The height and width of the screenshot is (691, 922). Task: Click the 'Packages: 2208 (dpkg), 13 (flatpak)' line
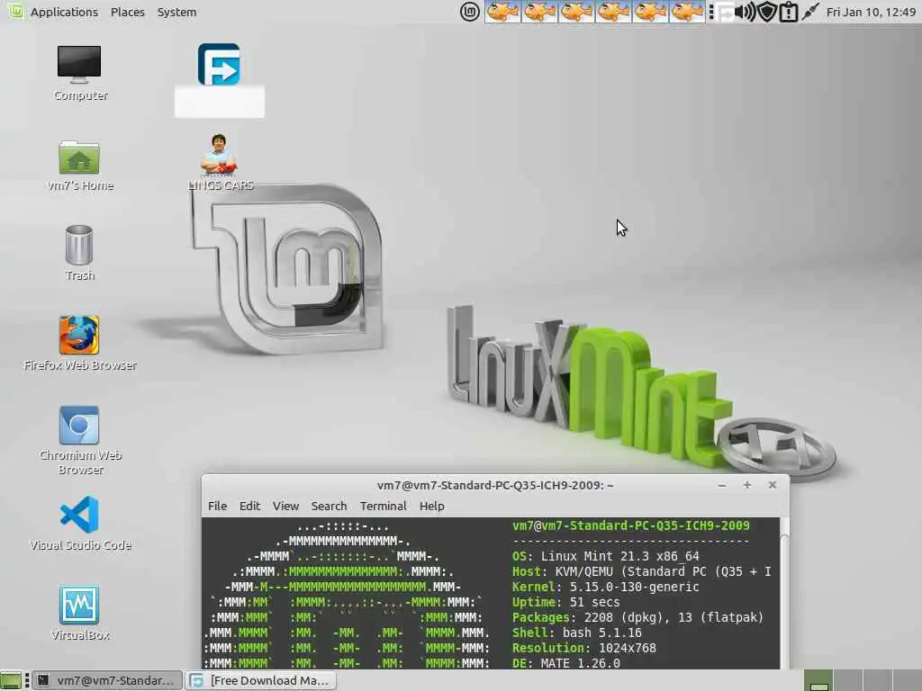pyautogui.click(x=637, y=617)
